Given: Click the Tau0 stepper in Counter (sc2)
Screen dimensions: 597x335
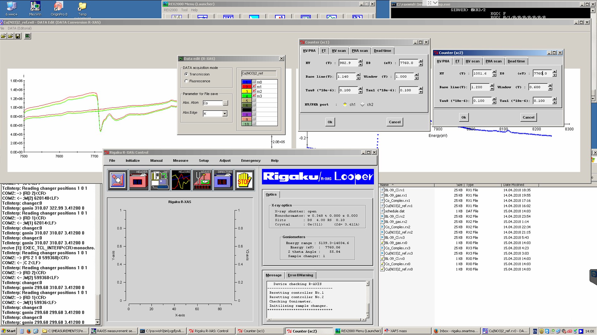Looking at the screenshot, I should [x=494, y=100].
